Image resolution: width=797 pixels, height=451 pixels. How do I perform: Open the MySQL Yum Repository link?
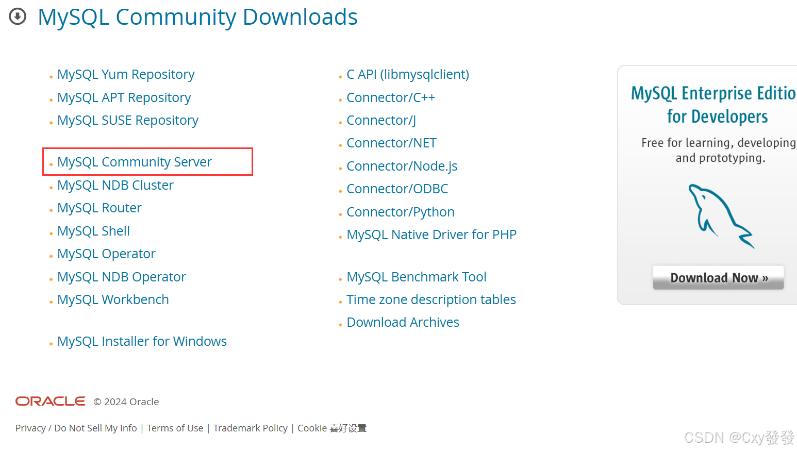coord(126,74)
